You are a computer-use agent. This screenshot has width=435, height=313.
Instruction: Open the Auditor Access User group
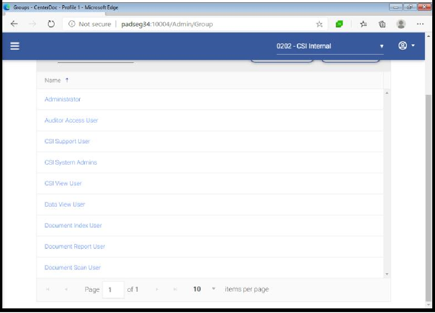tap(71, 120)
